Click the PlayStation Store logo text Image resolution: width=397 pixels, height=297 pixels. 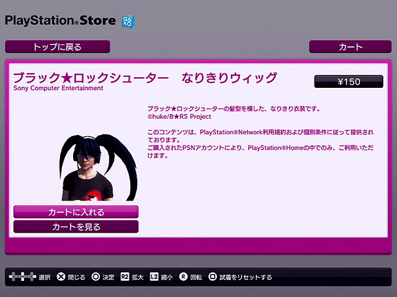point(60,20)
